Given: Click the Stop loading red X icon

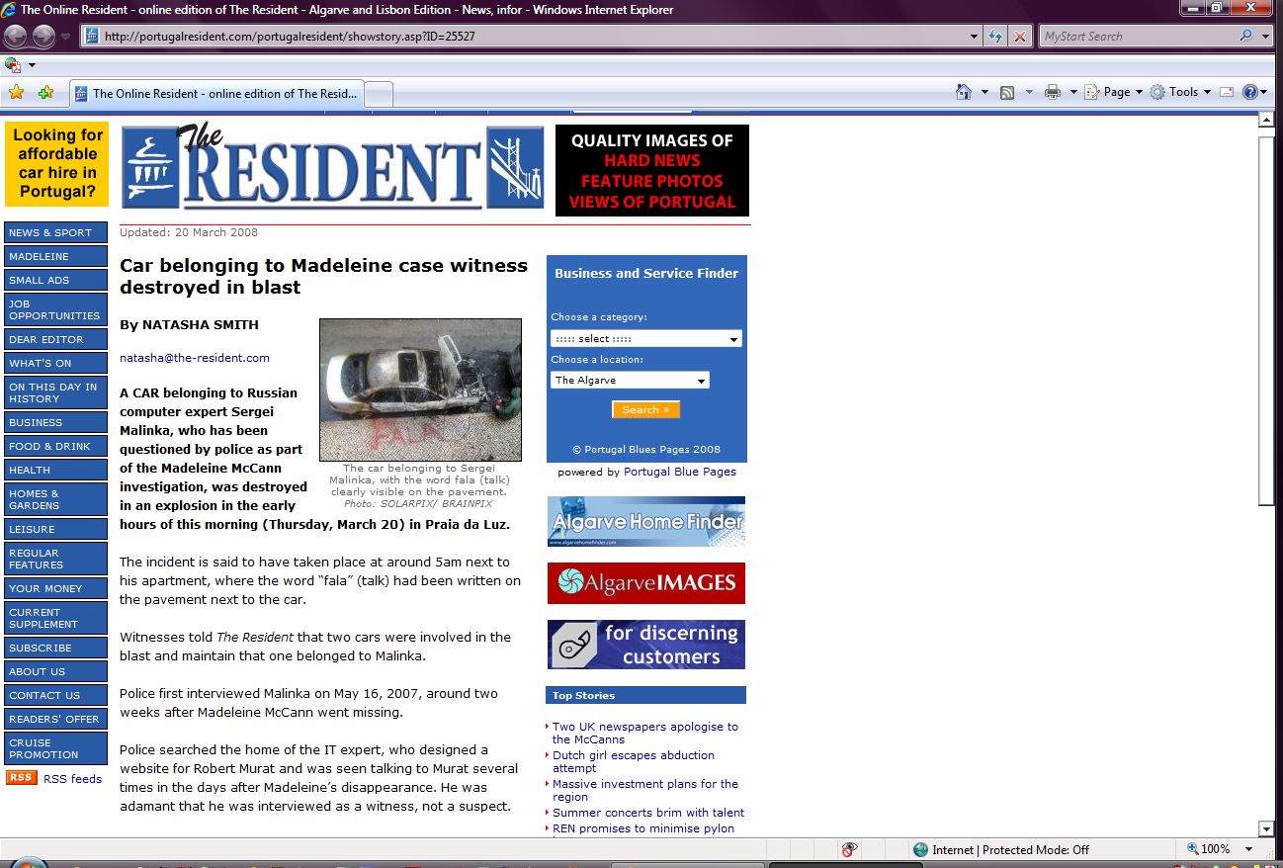Looking at the screenshot, I should click(x=1020, y=37).
